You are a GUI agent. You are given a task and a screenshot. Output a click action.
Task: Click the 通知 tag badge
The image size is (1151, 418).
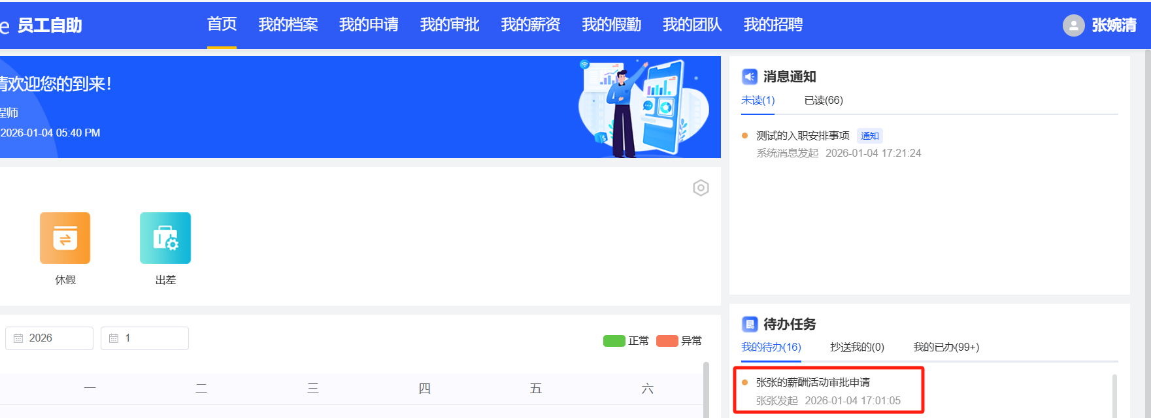click(x=870, y=136)
